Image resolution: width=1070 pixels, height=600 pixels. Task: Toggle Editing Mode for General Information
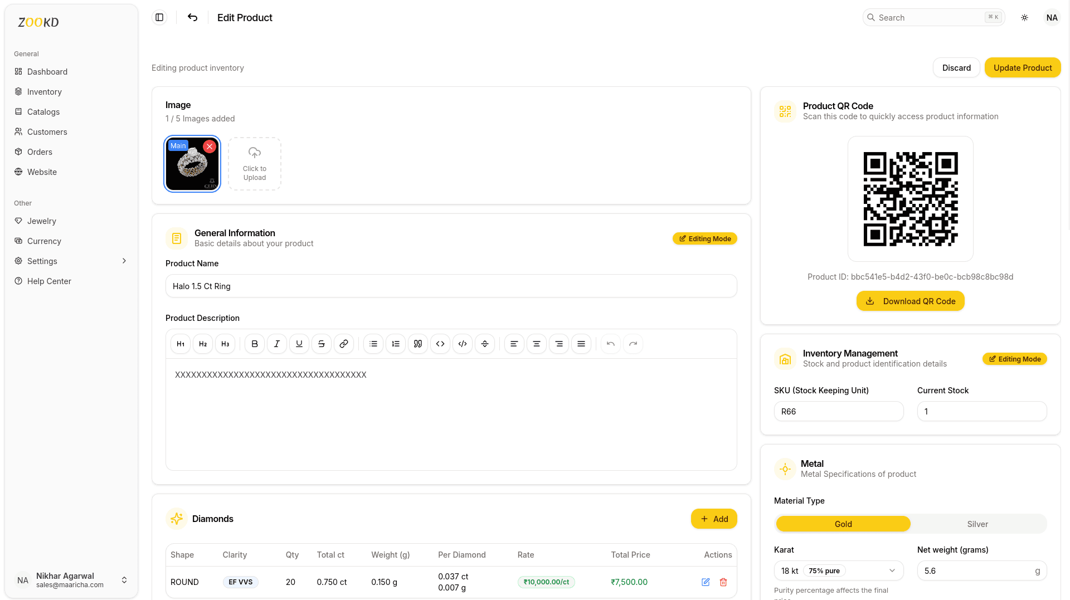click(x=704, y=238)
